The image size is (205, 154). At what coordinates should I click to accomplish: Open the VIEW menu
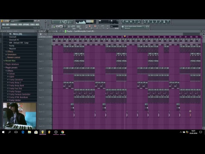20,24
